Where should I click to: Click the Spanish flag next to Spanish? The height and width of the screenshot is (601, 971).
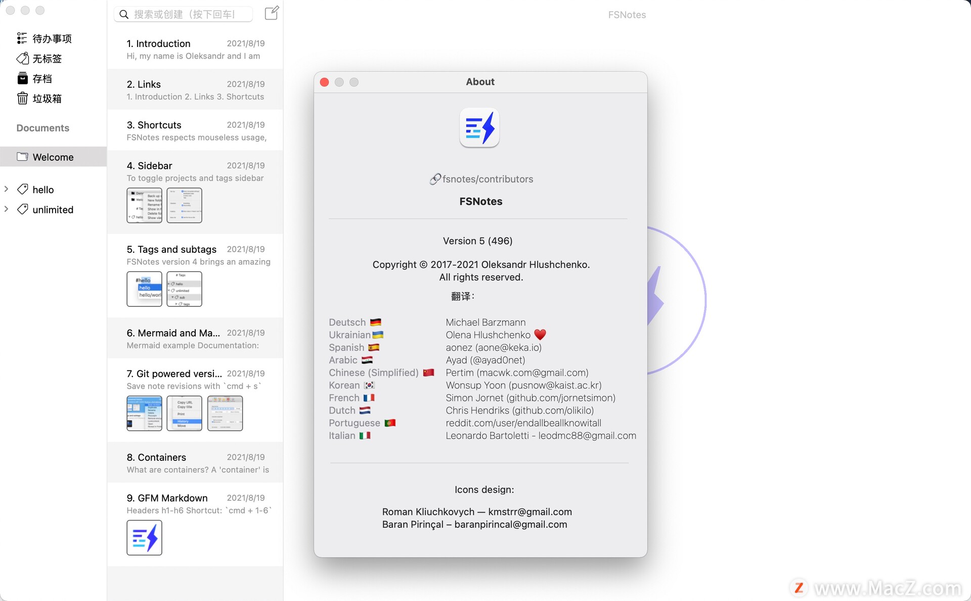[x=374, y=347]
